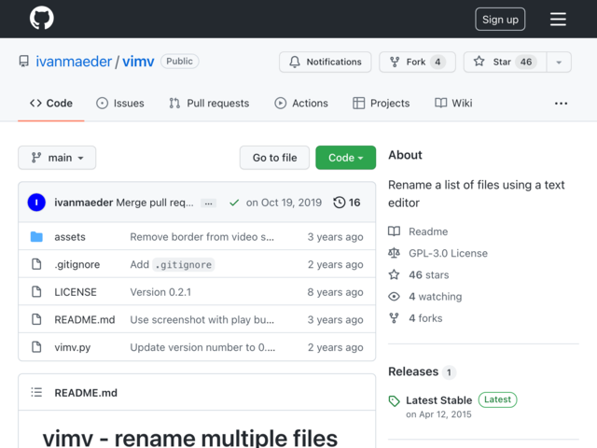Viewport: 597px width, 448px height.
Task: Click ivanmaeder author name in commit row
Action: coord(83,203)
